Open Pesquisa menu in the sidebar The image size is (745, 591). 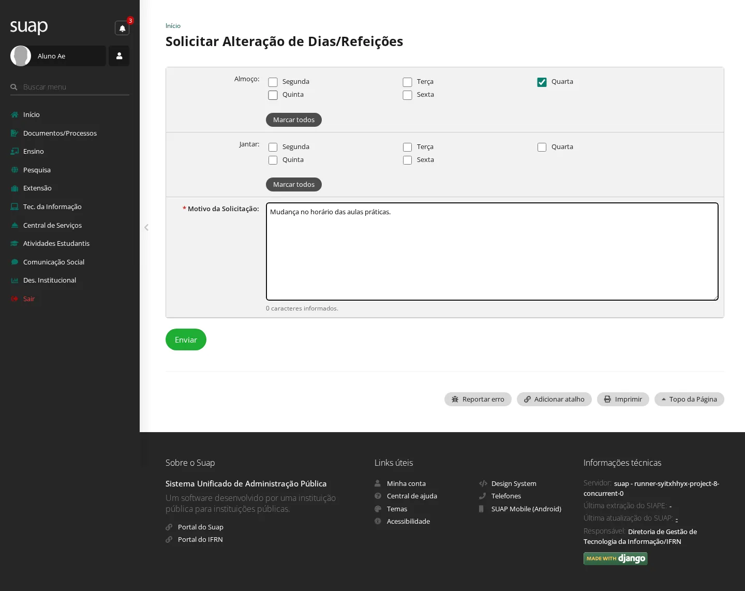37,170
